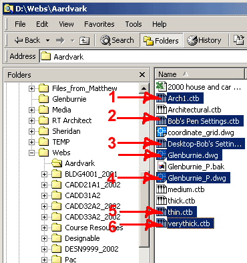The width and height of the screenshot is (247, 263).
Task: Click the 2000 house and car Excel icon
Action: [x=162, y=86]
